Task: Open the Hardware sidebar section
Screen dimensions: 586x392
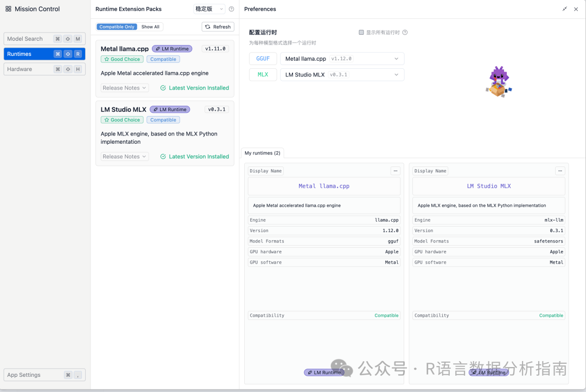Action: [x=44, y=69]
